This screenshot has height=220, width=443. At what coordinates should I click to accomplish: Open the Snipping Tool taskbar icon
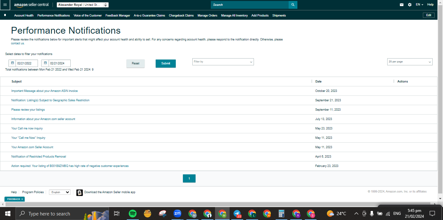pyautogui.click(x=162, y=214)
